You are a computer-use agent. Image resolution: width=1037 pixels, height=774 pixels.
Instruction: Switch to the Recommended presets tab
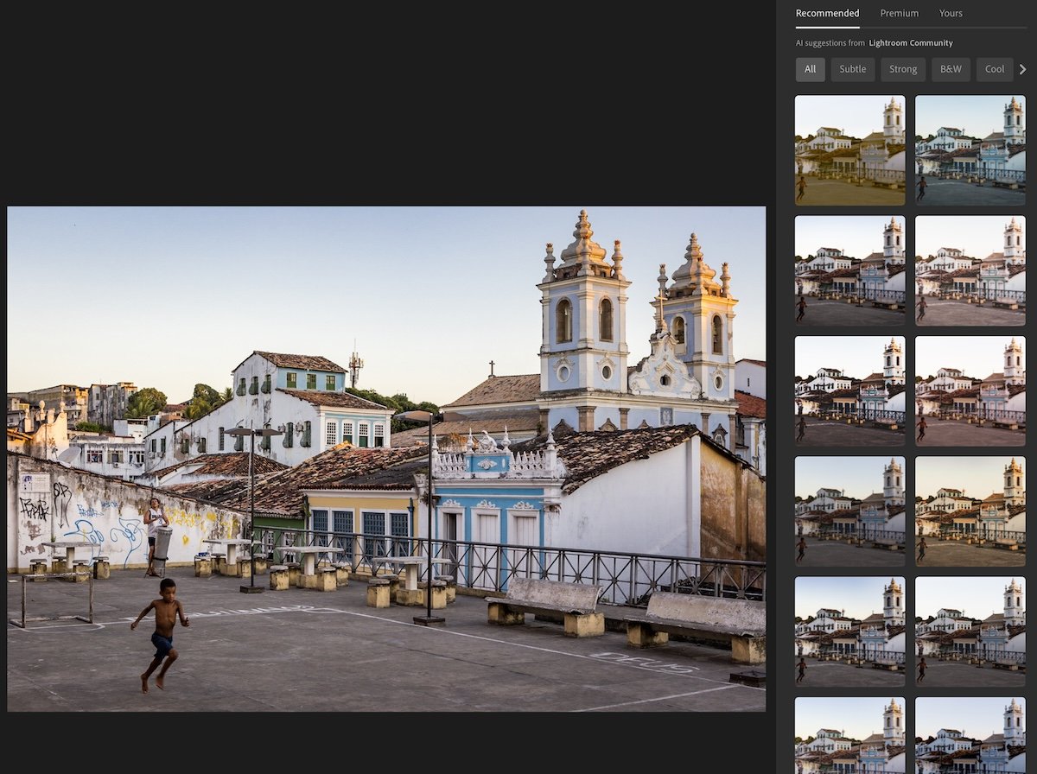827,13
